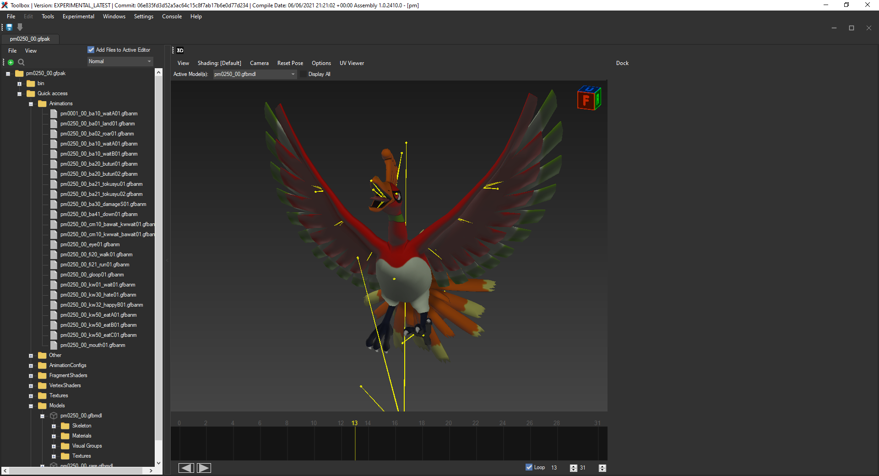Click the stepper beside frame count 31
This screenshot has height=476, width=879.
tap(602, 468)
